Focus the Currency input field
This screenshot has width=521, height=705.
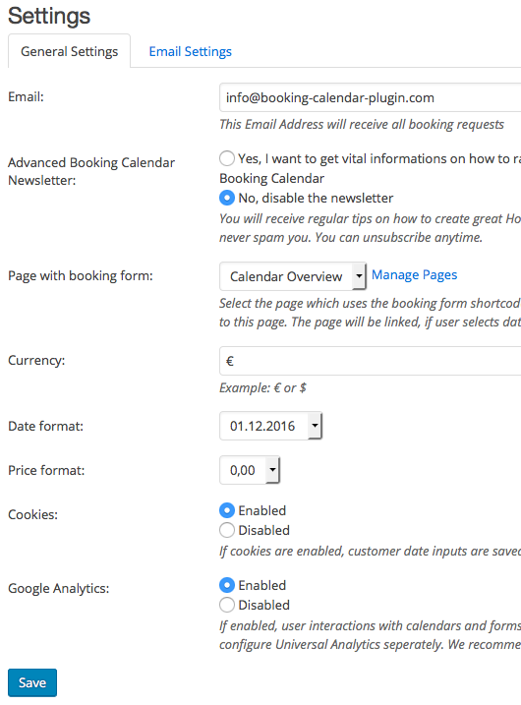[x=371, y=361]
